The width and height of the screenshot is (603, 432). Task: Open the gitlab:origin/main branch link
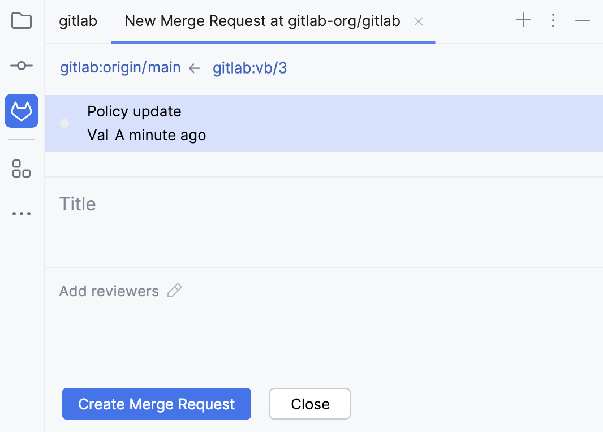(x=120, y=67)
